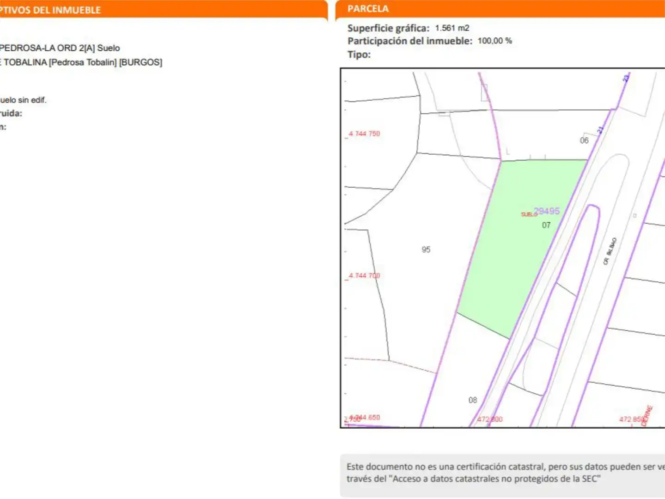
Task: Click the 'CR BILBAO' road label
Action: coord(610,251)
